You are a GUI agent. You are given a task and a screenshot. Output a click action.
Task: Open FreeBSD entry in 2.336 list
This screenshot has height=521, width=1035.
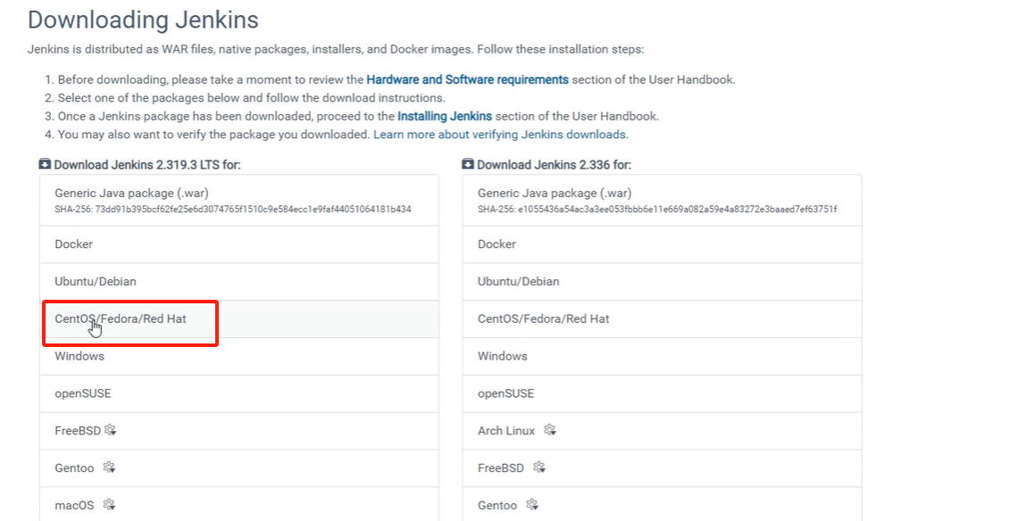click(662, 468)
